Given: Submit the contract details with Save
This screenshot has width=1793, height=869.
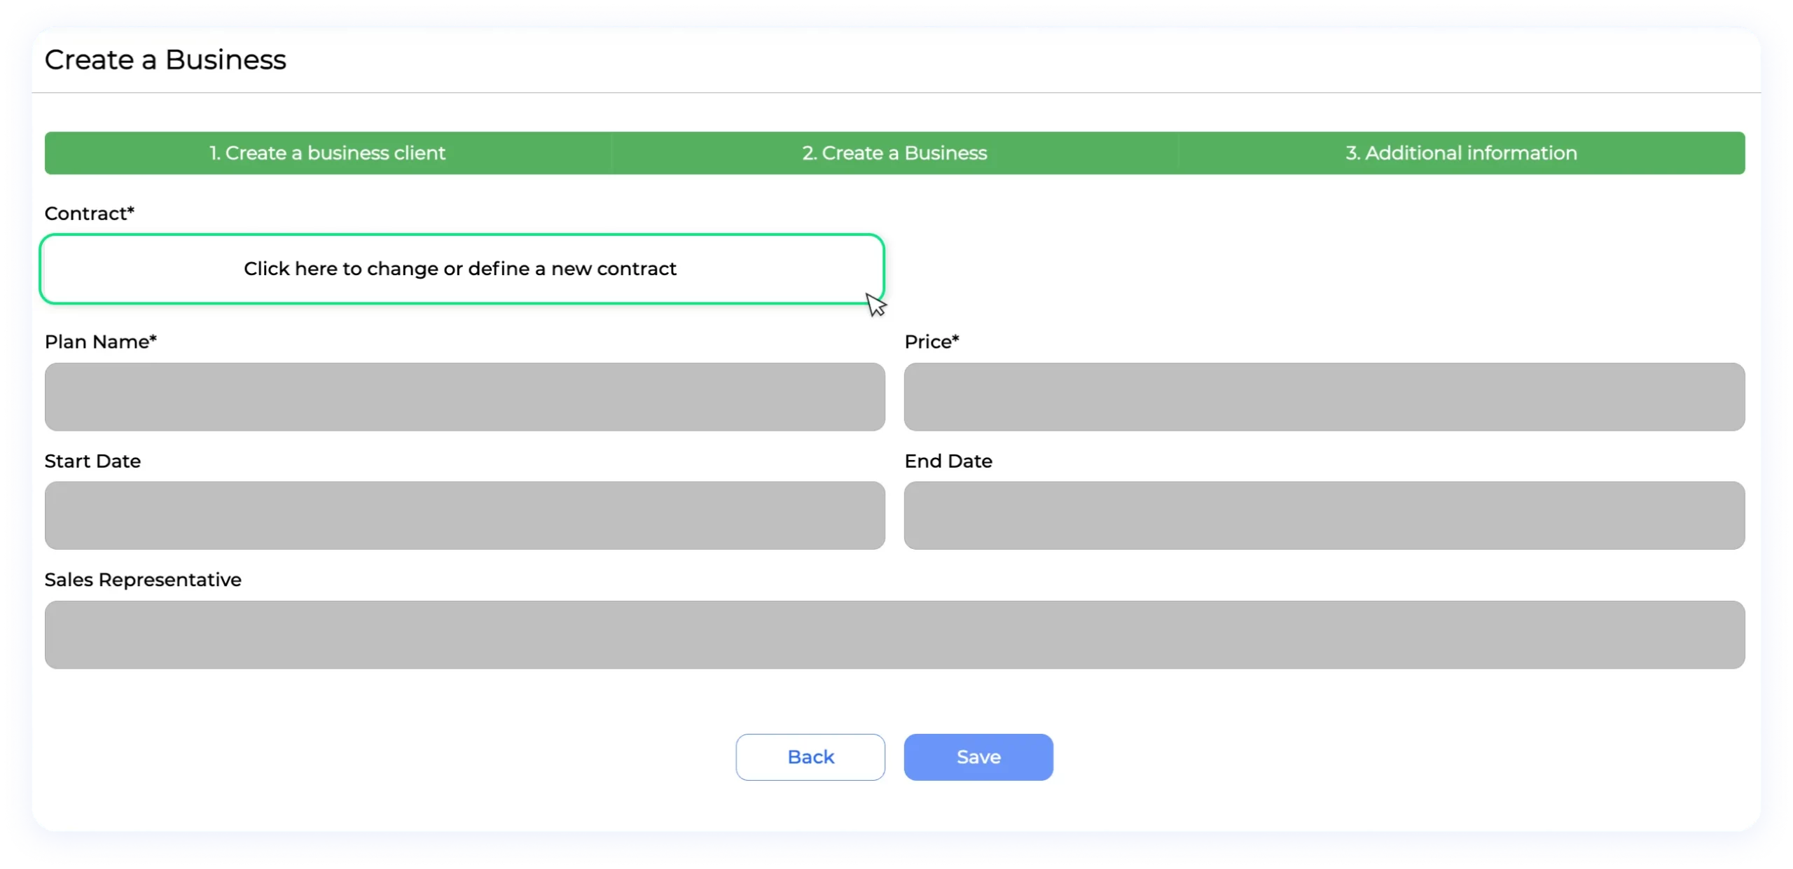Looking at the screenshot, I should pos(978,757).
